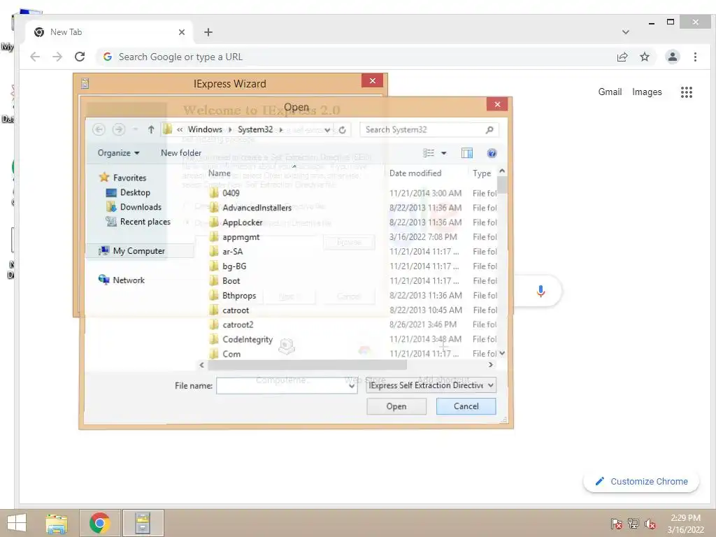Open the Organize dropdown menu

(x=118, y=153)
